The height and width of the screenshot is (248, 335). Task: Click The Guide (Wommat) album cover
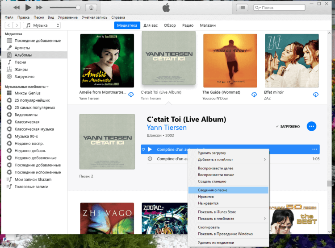pos(230,61)
